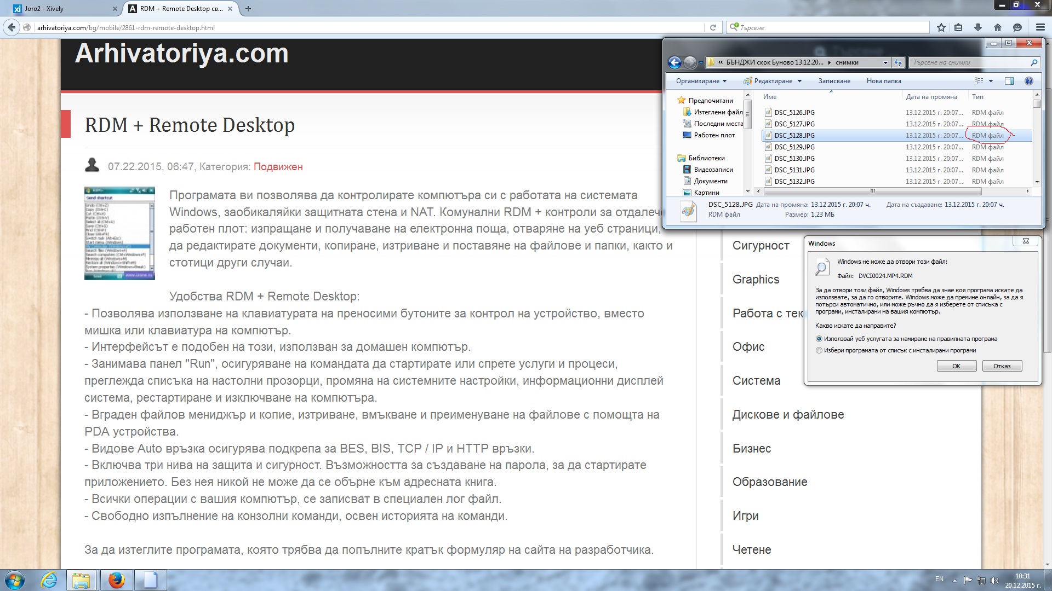
Task: Click the Explorer back arrow
Action: (x=675, y=62)
